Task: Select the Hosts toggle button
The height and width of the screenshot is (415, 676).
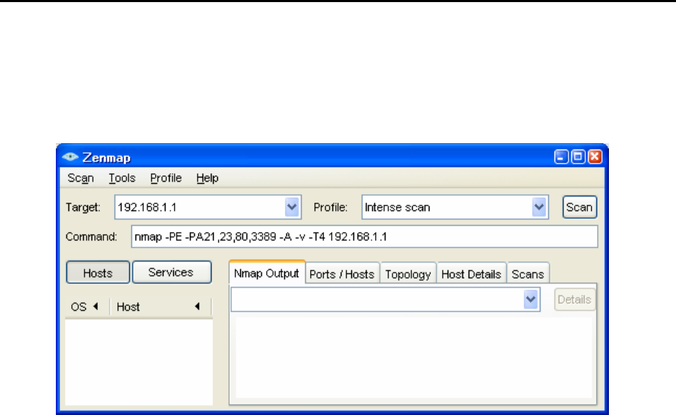Action: tap(98, 272)
